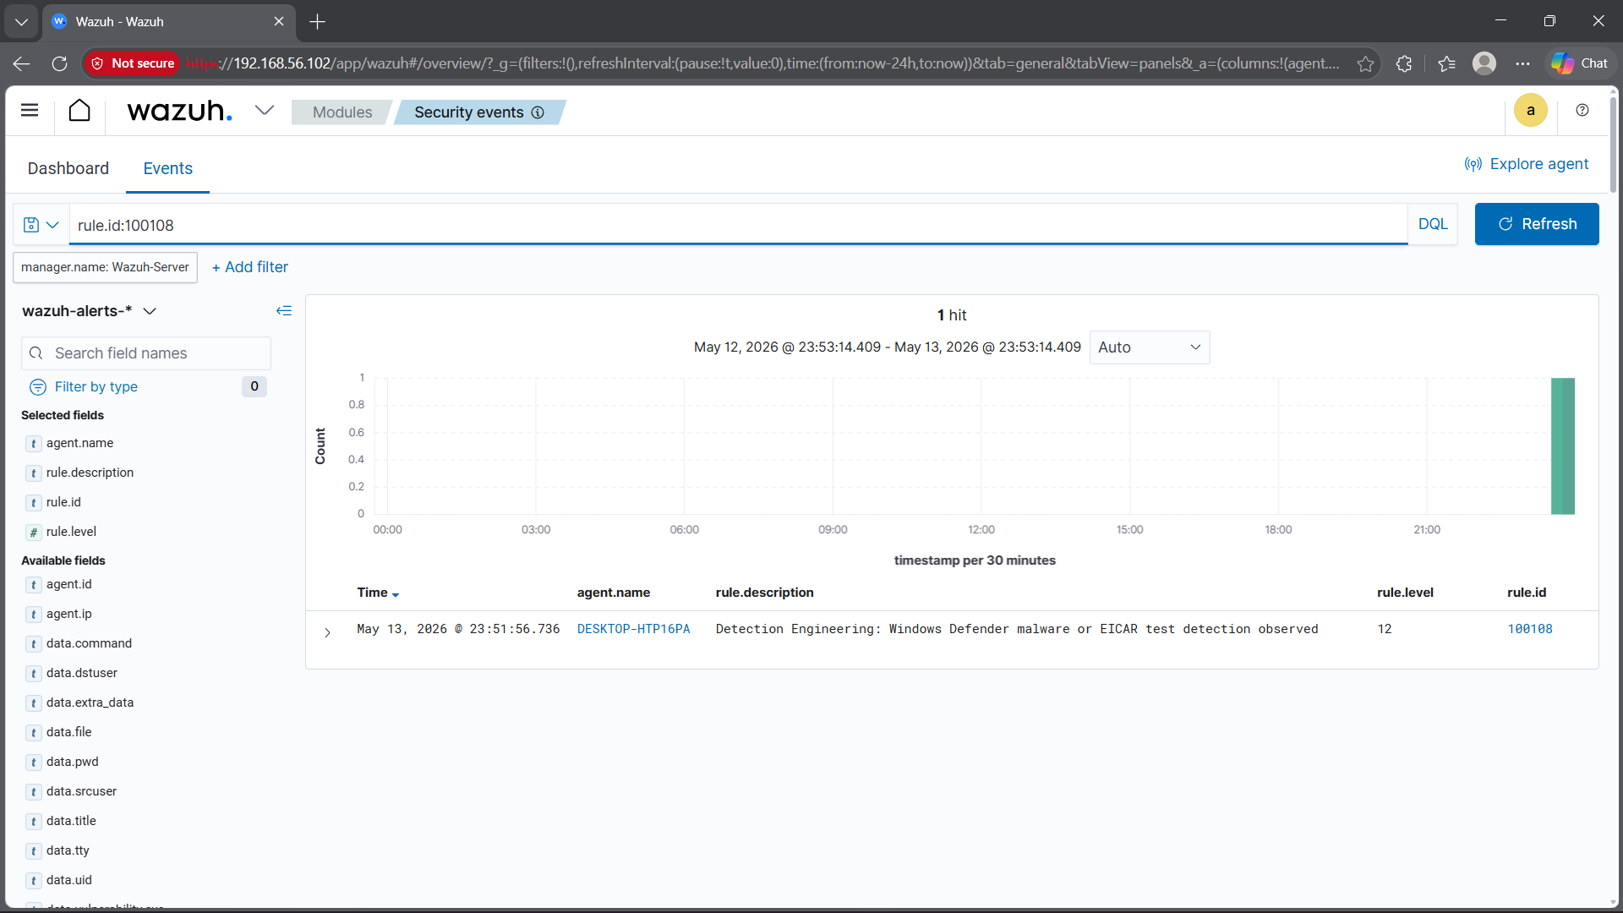Close the Wazuh browser tab

279,21
